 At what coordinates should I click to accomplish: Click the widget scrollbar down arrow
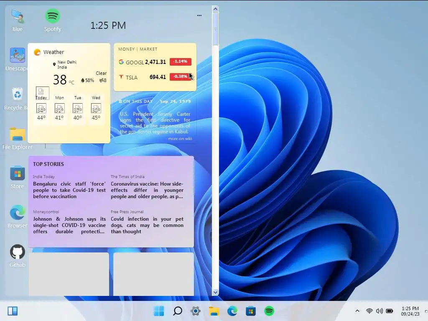(215, 292)
